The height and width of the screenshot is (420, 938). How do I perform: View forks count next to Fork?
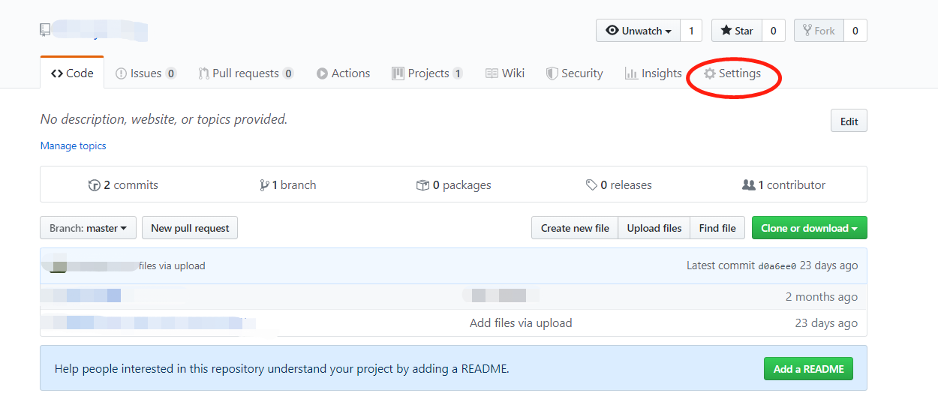(855, 31)
